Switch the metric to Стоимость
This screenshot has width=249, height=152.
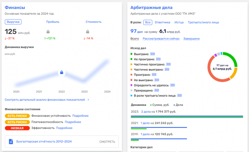pos(93,22)
